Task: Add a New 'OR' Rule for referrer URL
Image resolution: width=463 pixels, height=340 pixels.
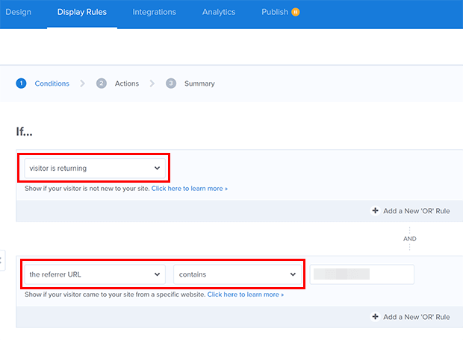Action: click(x=411, y=317)
